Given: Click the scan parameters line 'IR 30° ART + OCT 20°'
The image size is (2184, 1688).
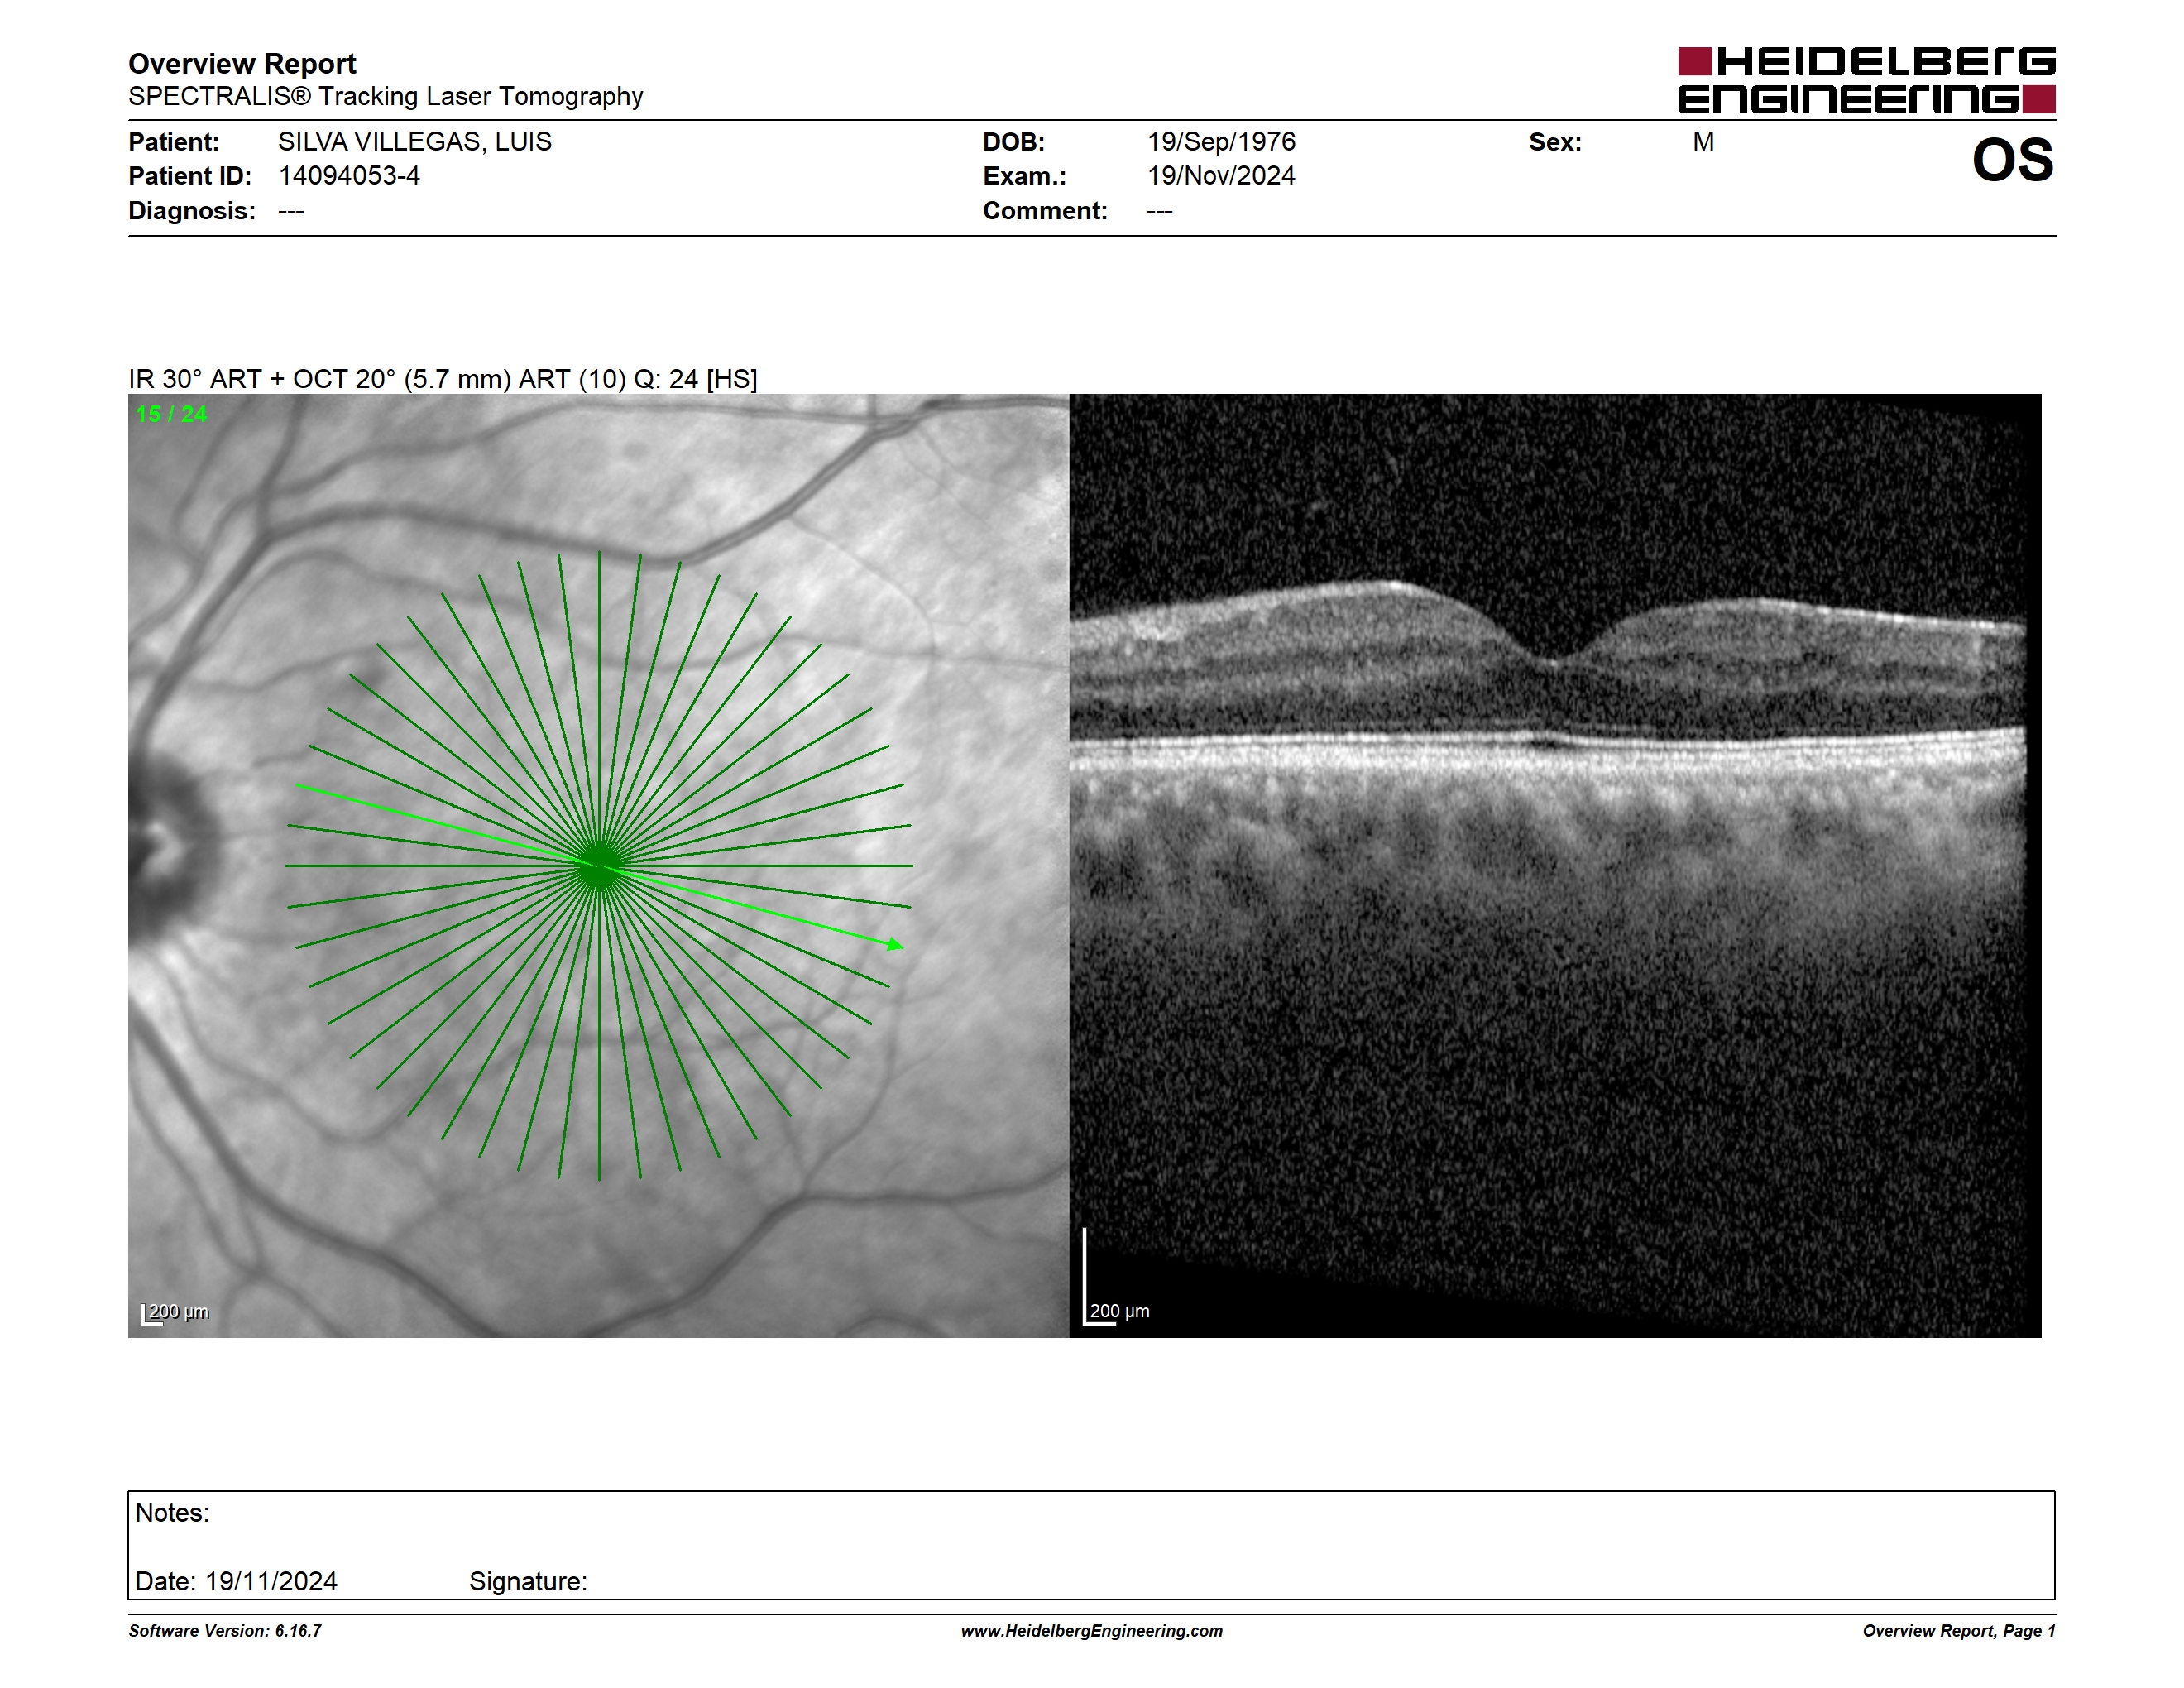Looking at the screenshot, I should (442, 379).
